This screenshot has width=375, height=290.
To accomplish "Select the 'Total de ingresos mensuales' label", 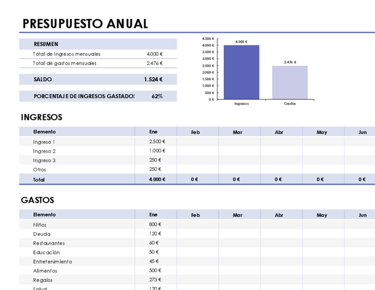I will click(67, 54).
